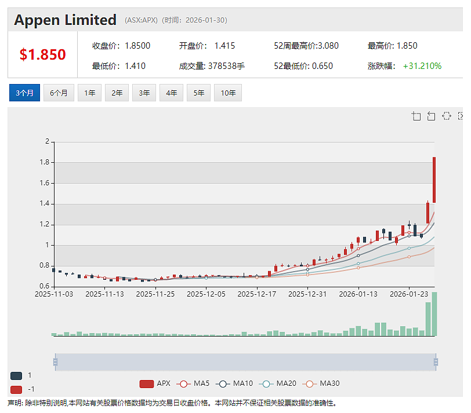Screen dimensions: 471x413
Task: Switch chart to the 1年 range
Action: tap(89, 93)
